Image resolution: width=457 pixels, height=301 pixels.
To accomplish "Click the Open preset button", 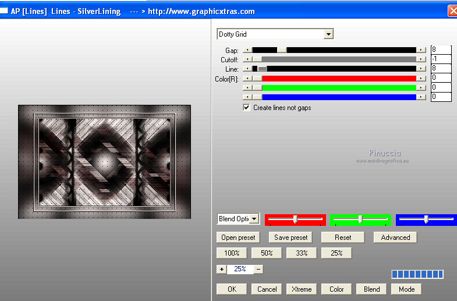I will 238,238.
